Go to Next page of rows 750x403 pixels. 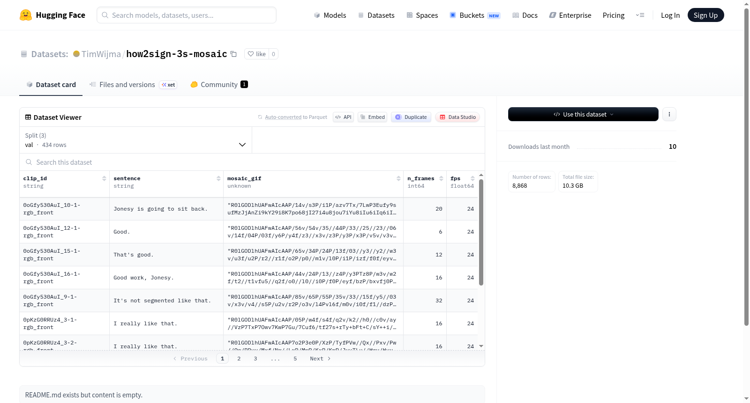click(320, 359)
